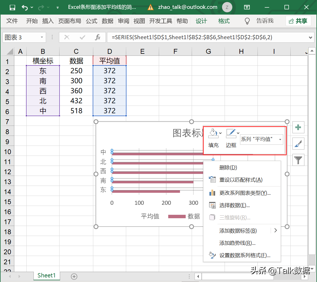Click inside the SERIES formula bar
Screen dimensions: 317x282
207,37
